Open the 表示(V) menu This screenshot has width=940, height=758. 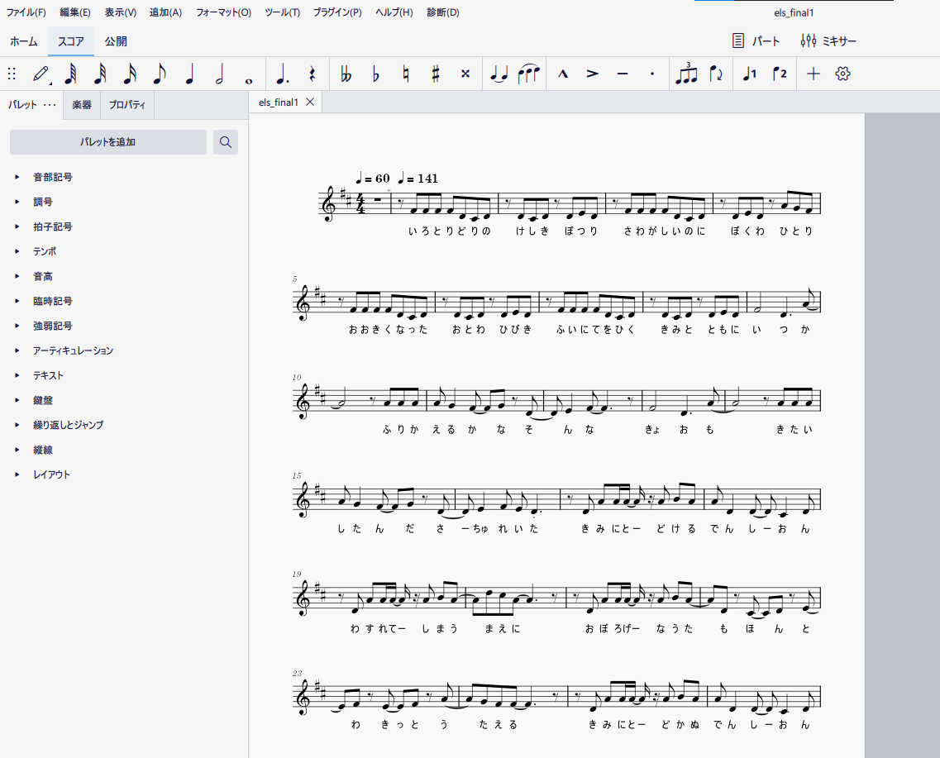pyautogui.click(x=120, y=12)
